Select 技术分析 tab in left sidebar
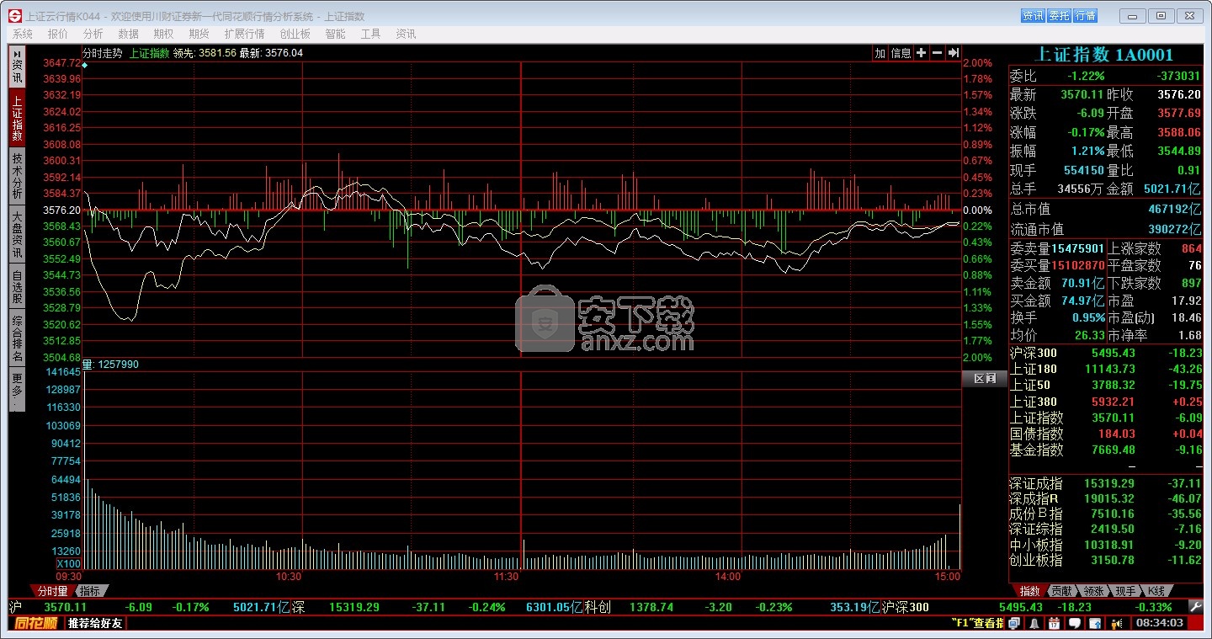 click(x=17, y=175)
